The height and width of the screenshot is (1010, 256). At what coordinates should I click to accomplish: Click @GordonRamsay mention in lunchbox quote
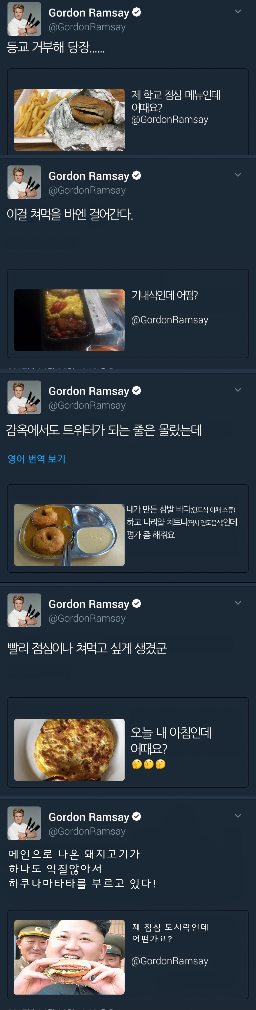tap(170, 961)
